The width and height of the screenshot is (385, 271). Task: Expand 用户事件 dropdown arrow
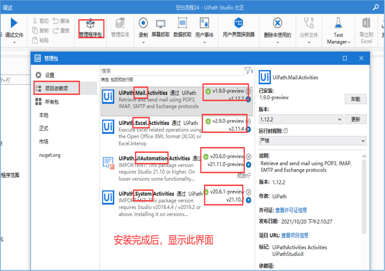pos(204,42)
